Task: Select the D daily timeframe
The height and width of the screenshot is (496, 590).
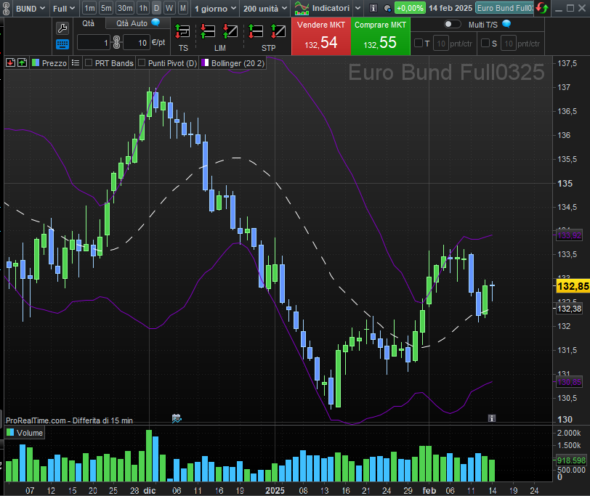Action: pyautogui.click(x=156, y=8)
